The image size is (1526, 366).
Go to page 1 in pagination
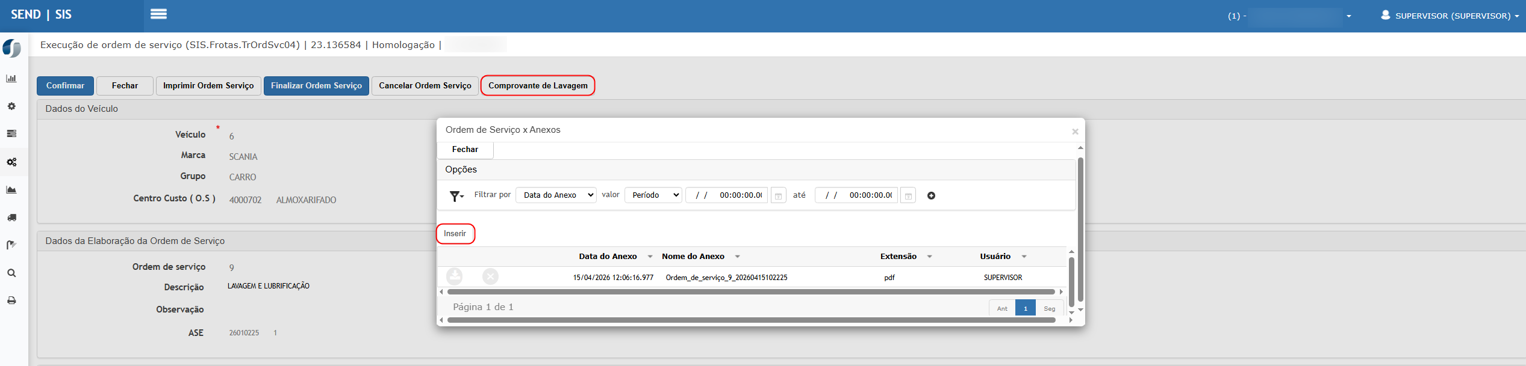(1025, 308)
